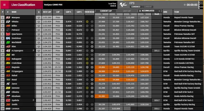Screen dimensions: 204x111
Task: Click the Km/h column header
Action: click(x=157, y=14)
